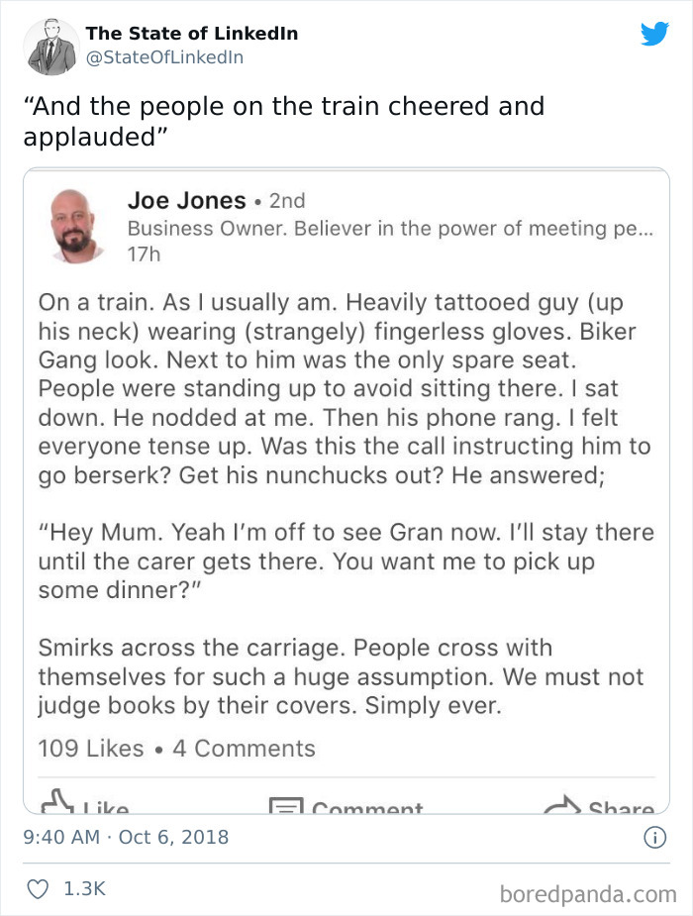Open The State of LinkedIn profile avatar
The width and height of the screenshot is (693, 916).
(52, 46)
